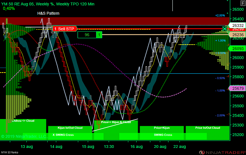
Task: Click the 15 aug date label
Action: 88,147
